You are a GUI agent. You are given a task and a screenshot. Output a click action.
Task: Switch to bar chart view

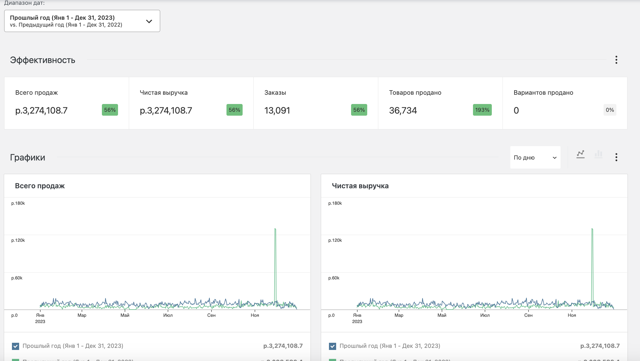(x=598, y=154)
